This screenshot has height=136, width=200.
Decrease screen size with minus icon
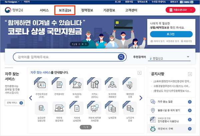pyautogui.click(x=181, y=2)
